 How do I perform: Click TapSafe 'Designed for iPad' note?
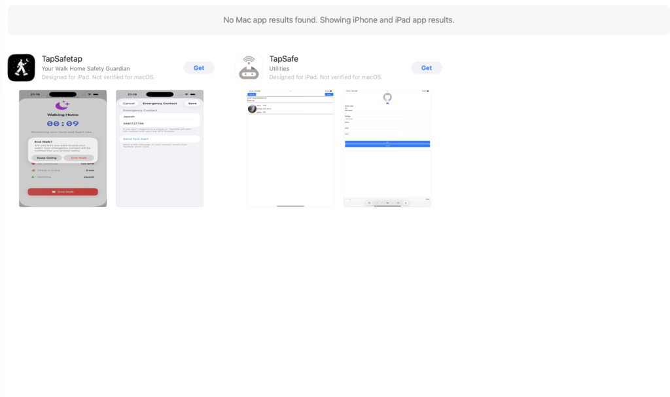pos(326,77)
